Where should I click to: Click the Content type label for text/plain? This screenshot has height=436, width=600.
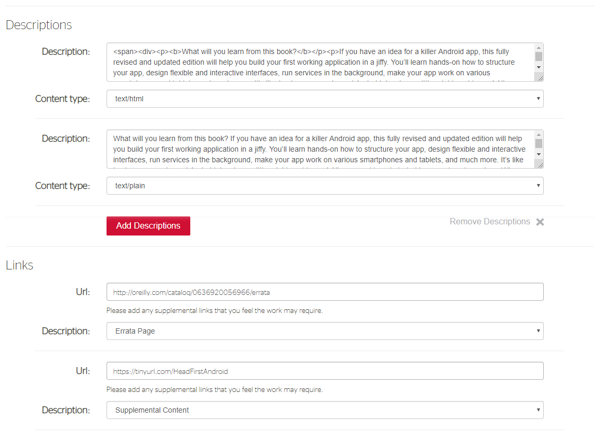[x=63, y=186]
